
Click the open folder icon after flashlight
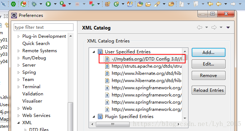point(171,4)
